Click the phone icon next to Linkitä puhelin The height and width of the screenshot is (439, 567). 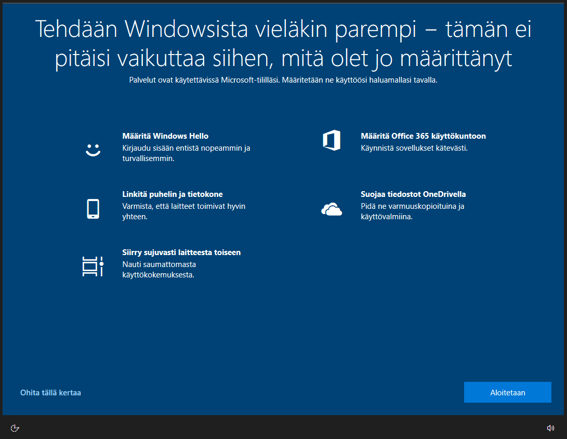pos(93,208)
